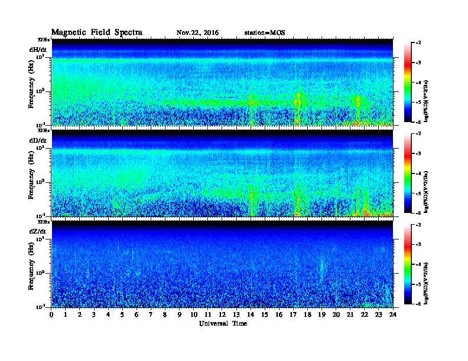Click the 'dZ/dt' panel label
Screen dimensions: 468x361
tap(38, 231)
